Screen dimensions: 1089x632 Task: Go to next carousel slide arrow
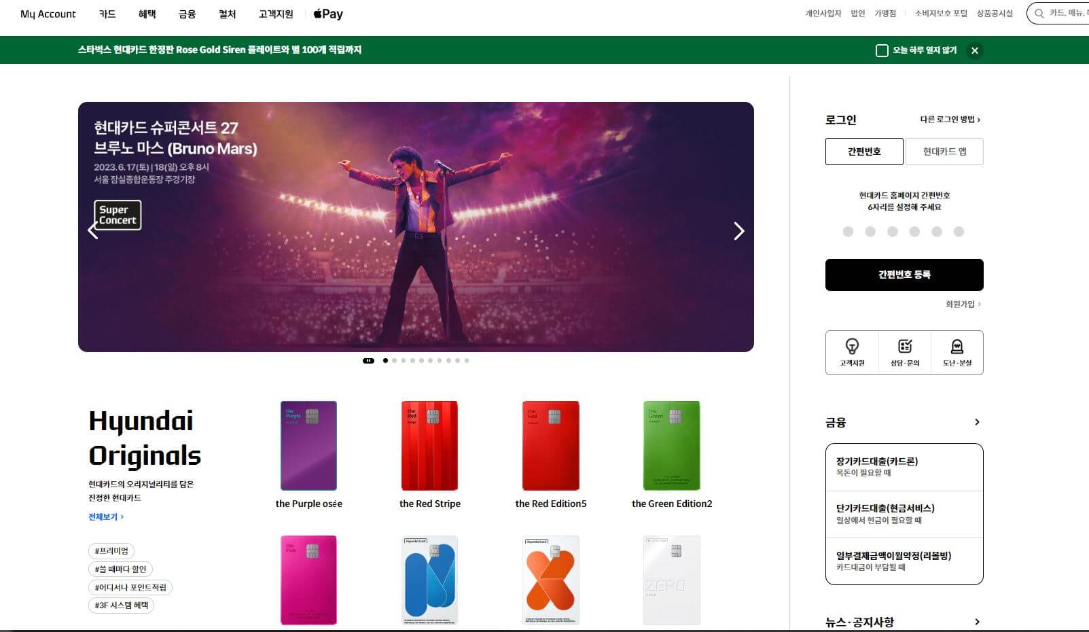click(739, 231)
